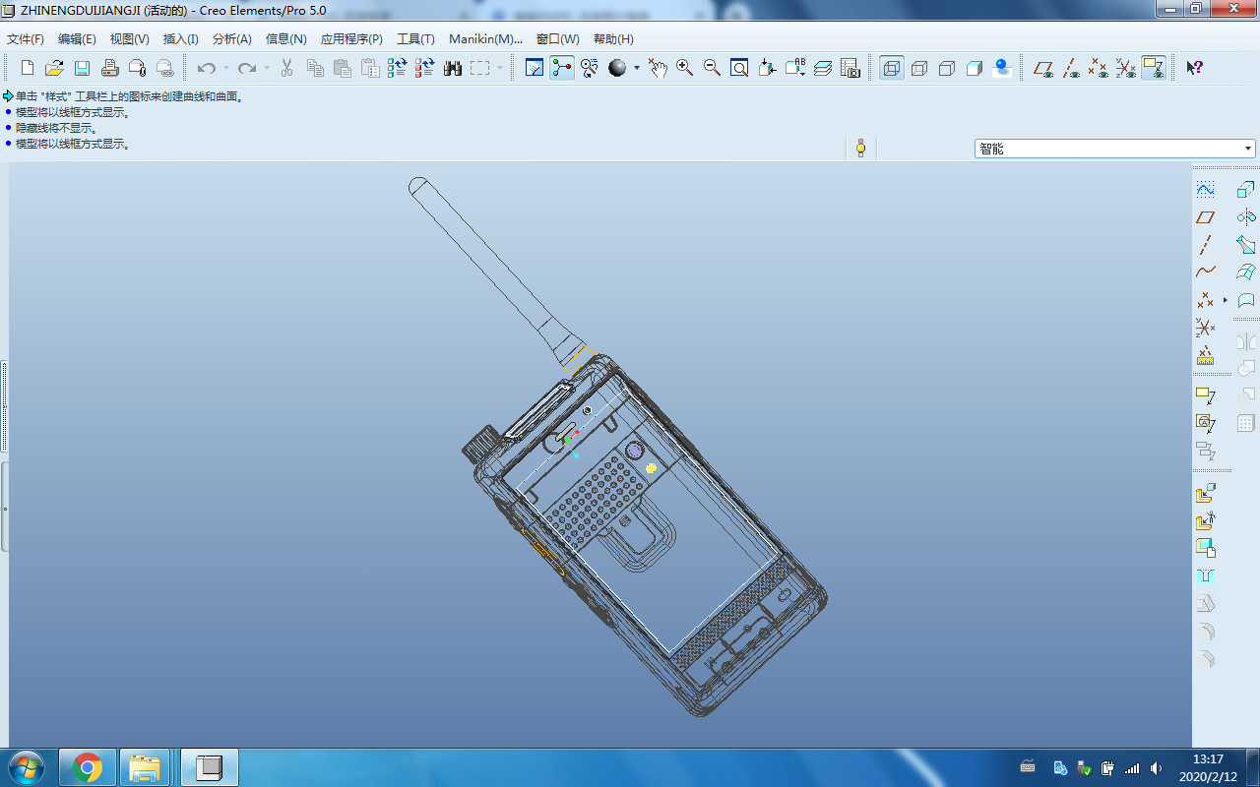Enable No Hidden display mode
The width and height of the screenshot is (1260, 787).
coord(947,68)
